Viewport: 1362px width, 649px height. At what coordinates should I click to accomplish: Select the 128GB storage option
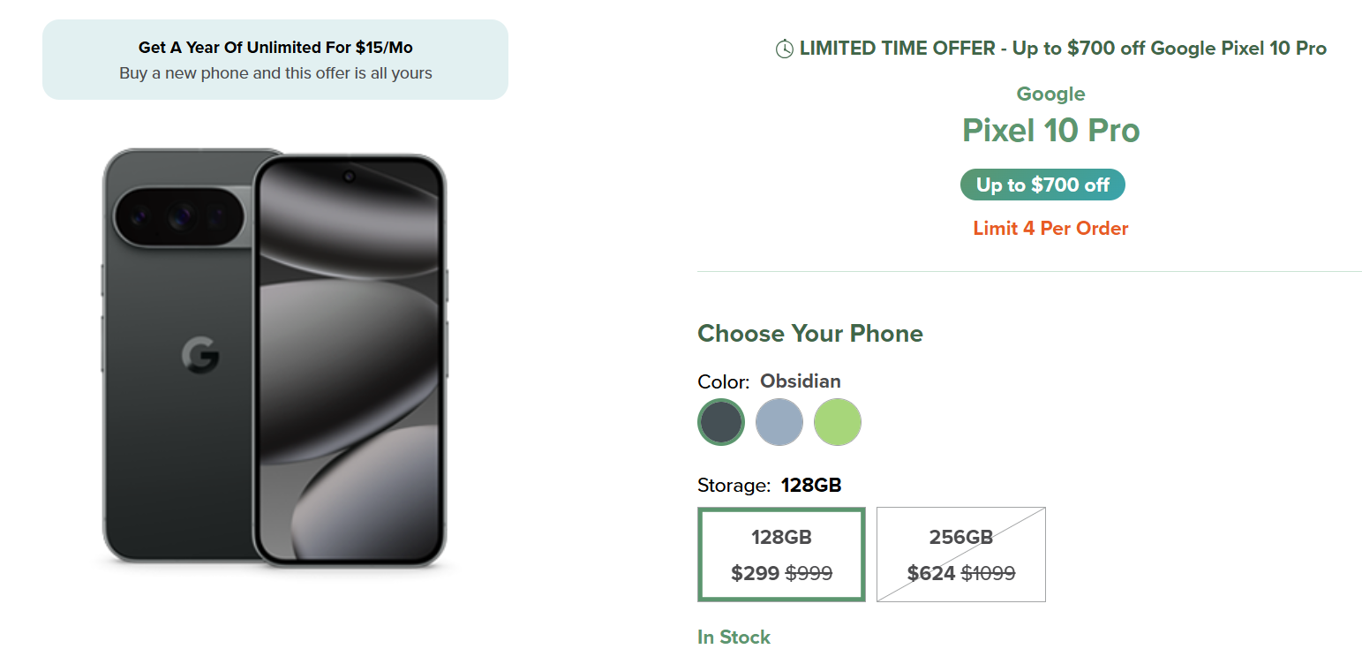(x=781, y=555)
